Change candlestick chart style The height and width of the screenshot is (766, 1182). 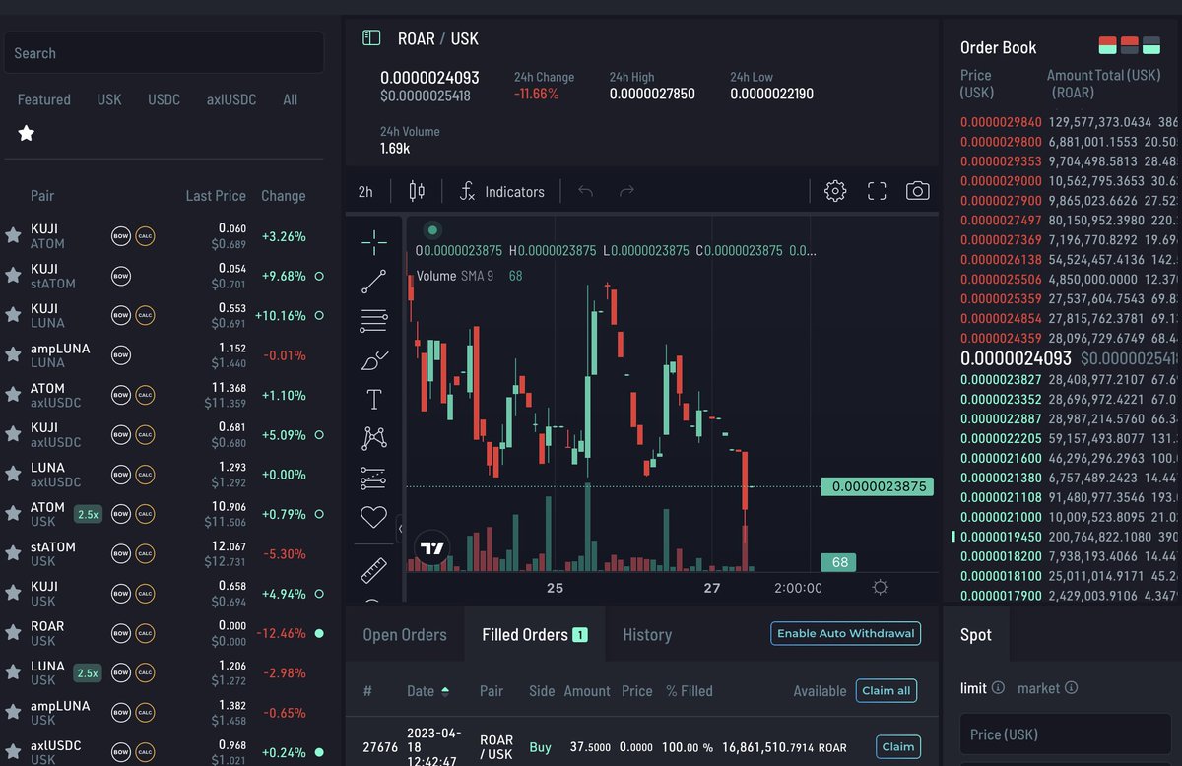pyautogui.click(x=417, y=191)
